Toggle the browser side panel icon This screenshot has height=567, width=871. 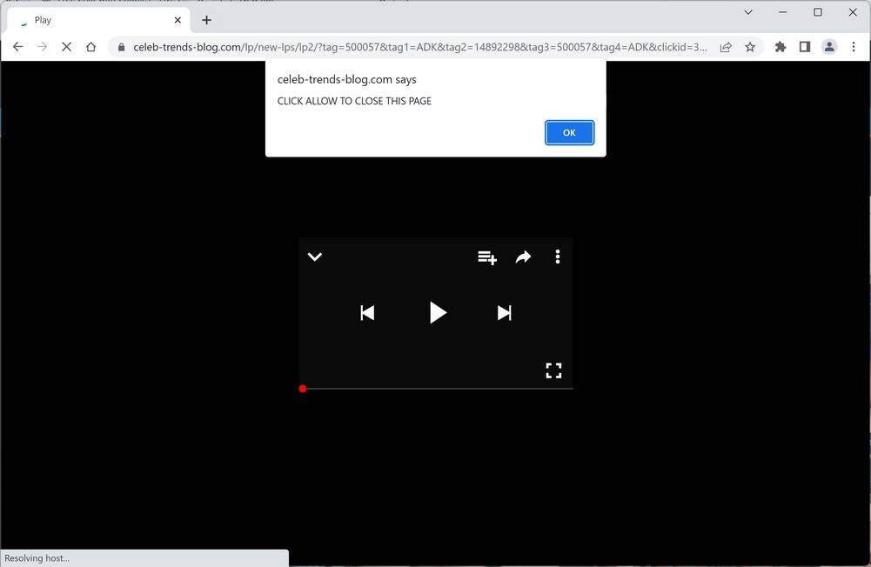coord(805,47)
